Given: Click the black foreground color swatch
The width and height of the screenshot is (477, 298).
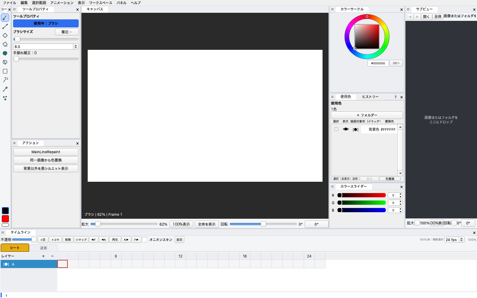Looking at the screenshot, I should click(x=5, y=211).
